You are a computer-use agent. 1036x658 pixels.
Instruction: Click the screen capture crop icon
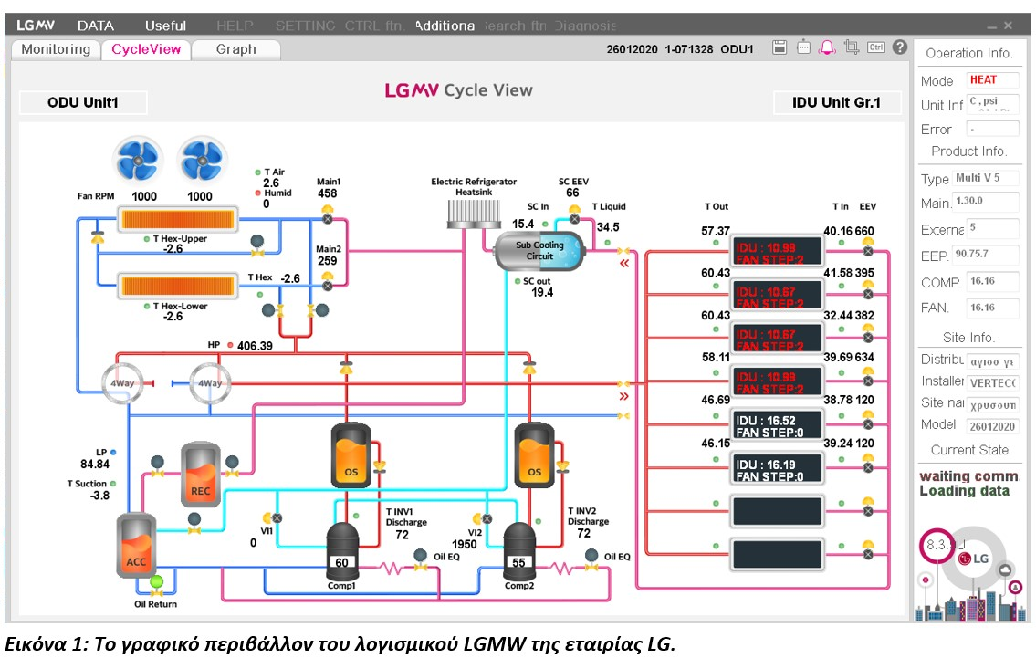coord(852,47)
